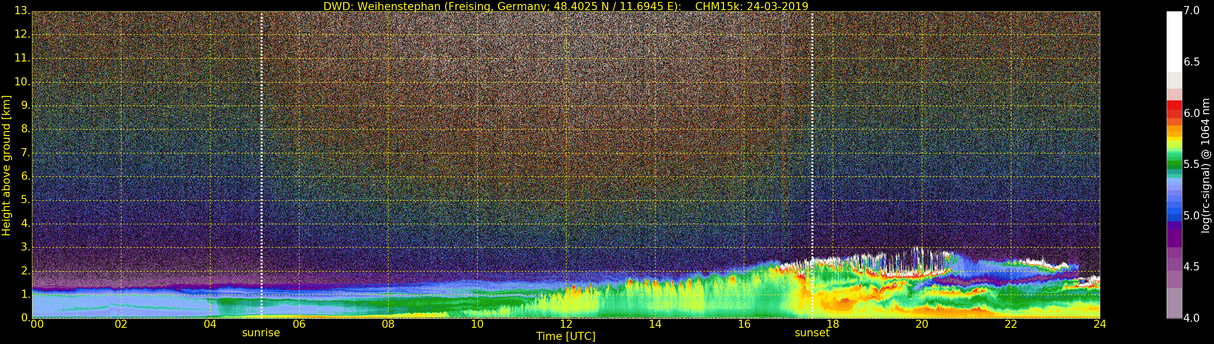Click the '13.' tick on the height axis
1214x344 pixels.
coord(23,11)
